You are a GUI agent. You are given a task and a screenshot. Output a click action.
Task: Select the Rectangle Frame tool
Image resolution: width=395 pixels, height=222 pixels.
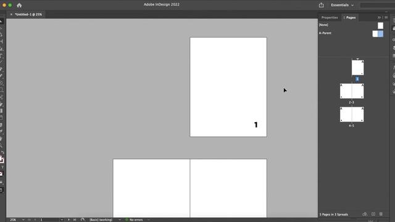(1, 83)
